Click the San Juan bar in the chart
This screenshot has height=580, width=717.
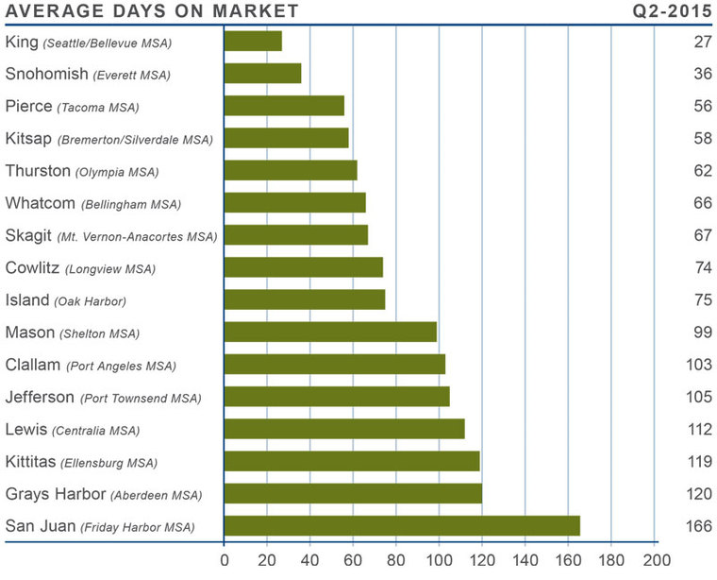402,525
